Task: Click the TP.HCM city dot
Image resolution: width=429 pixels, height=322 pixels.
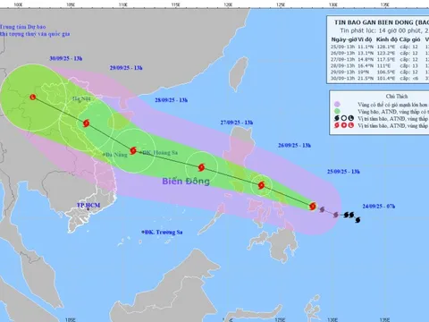Action: pyautogui.click(x=88, y=209)
